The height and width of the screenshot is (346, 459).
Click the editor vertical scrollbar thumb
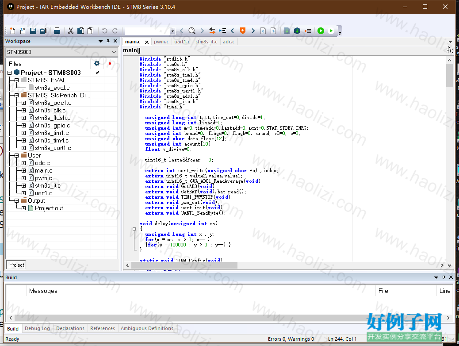(x=449, y=76)
